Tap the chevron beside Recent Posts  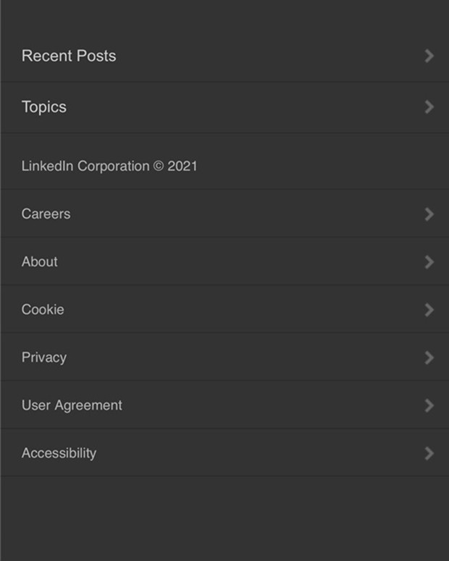[x=429, y=56]
